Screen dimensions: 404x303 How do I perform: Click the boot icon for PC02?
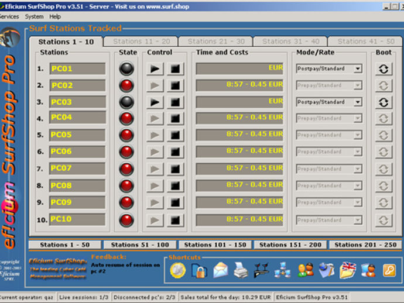[x=384, y=85]
